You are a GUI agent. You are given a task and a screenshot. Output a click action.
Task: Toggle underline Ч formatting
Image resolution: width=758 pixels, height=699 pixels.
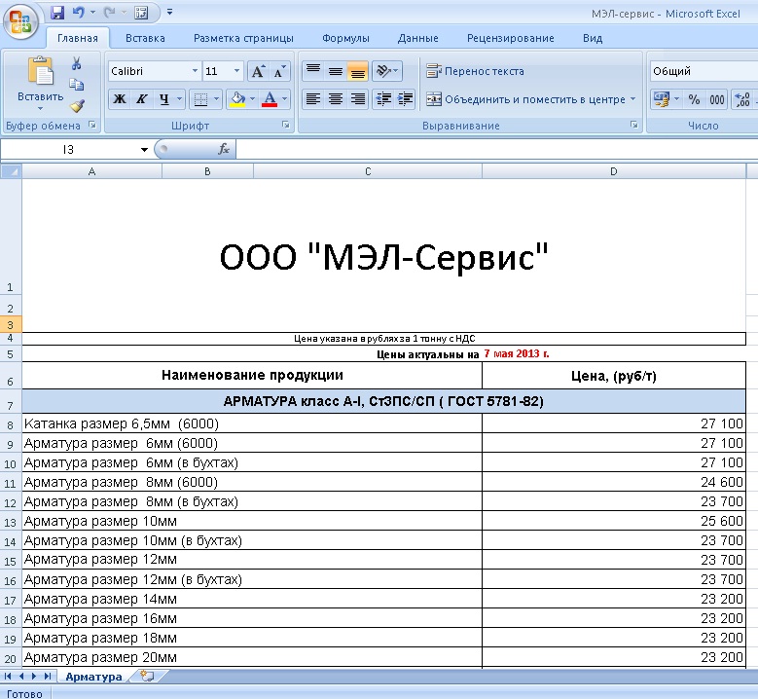point(163,99)
